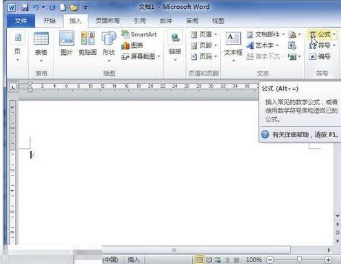Screen dimensions: 341x264
Task: Click the 编号 (Number) button
Action: tap(320, 56)
